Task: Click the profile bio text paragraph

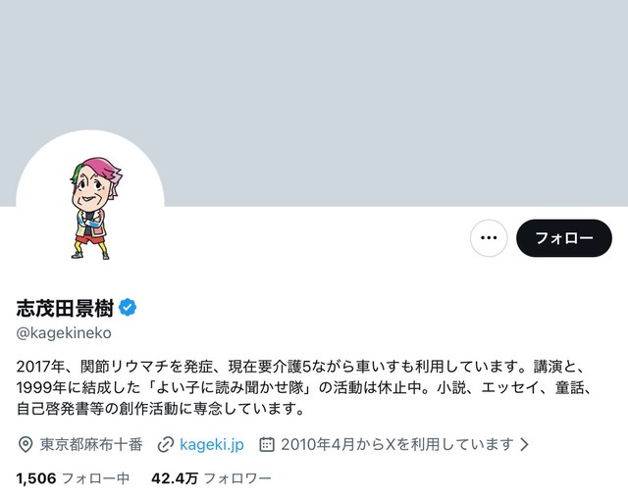Action: coord(303,387)
